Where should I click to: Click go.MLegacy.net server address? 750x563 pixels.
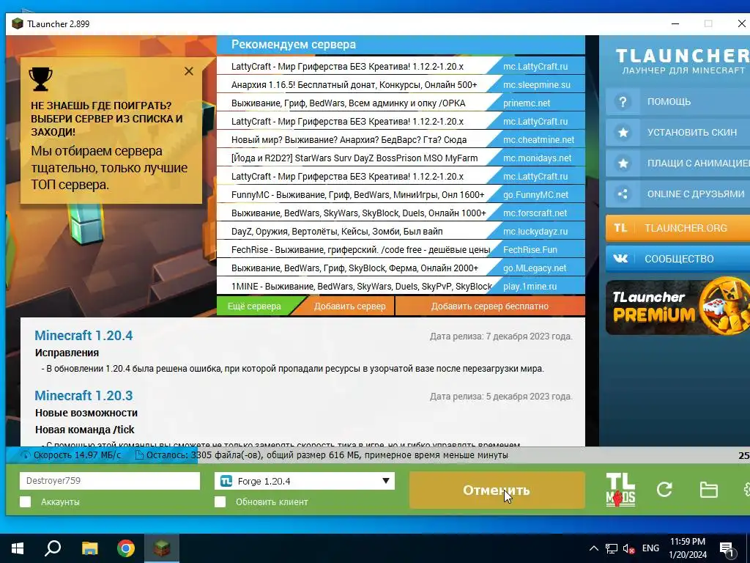click(x=535, y=268)
